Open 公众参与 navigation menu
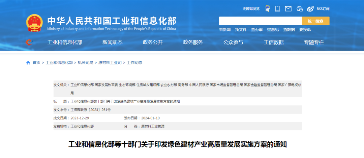This screenshot has height=158, width=364. [x=233, y=42]
